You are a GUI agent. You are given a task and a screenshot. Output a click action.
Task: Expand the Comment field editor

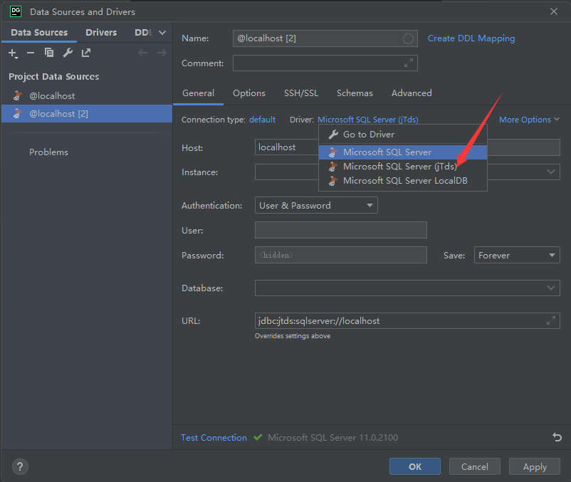click(408, 63)
